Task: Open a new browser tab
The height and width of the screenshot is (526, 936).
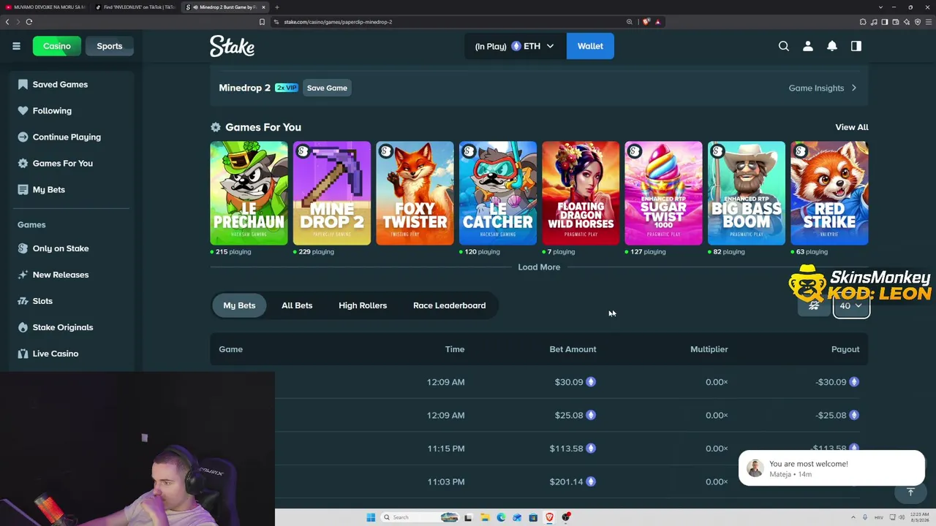Action: click(277, 7)
